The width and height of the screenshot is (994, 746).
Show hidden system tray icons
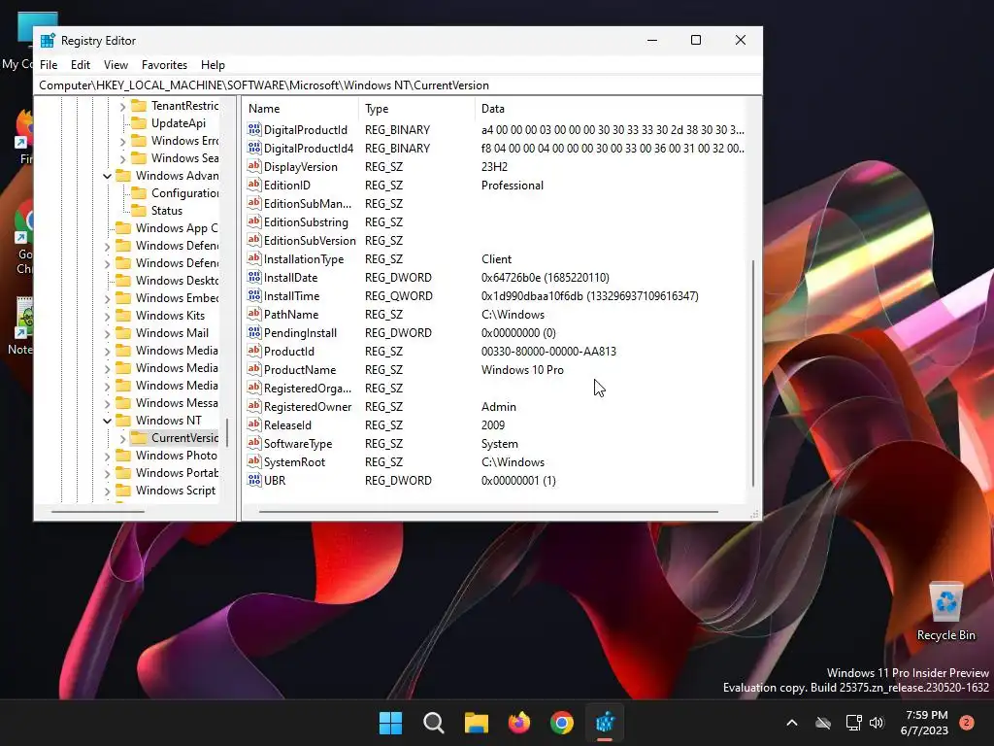pyautogui.click(x=792, y=723)
